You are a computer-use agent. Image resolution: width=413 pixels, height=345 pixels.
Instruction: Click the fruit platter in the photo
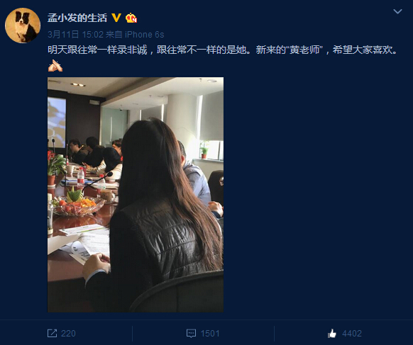(x=77, y=204)
